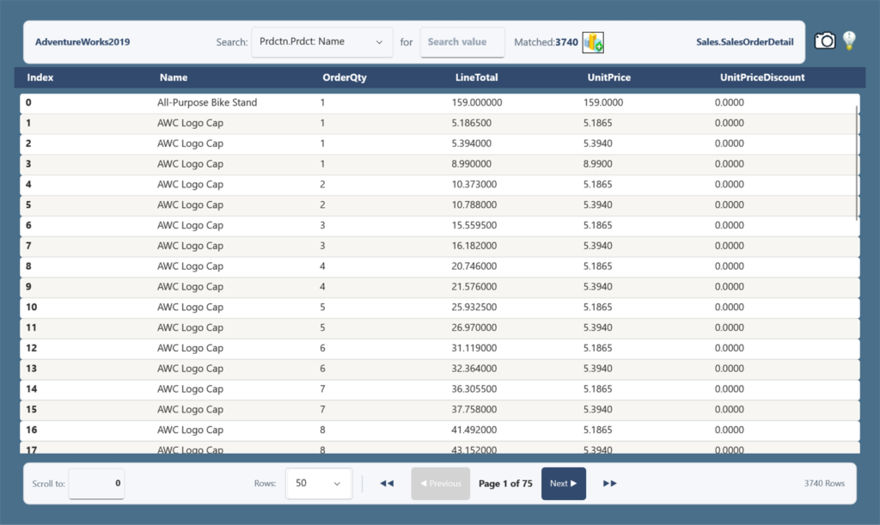Sort by the LineTotal column header
Viewport: 880px width, 525px height.
(x=476, y=77)
